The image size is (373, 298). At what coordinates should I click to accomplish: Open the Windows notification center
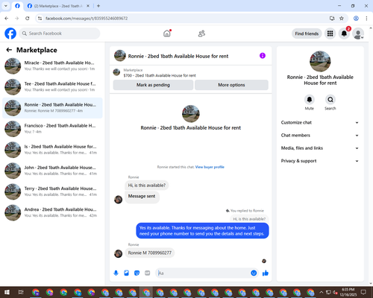[363, 292]
